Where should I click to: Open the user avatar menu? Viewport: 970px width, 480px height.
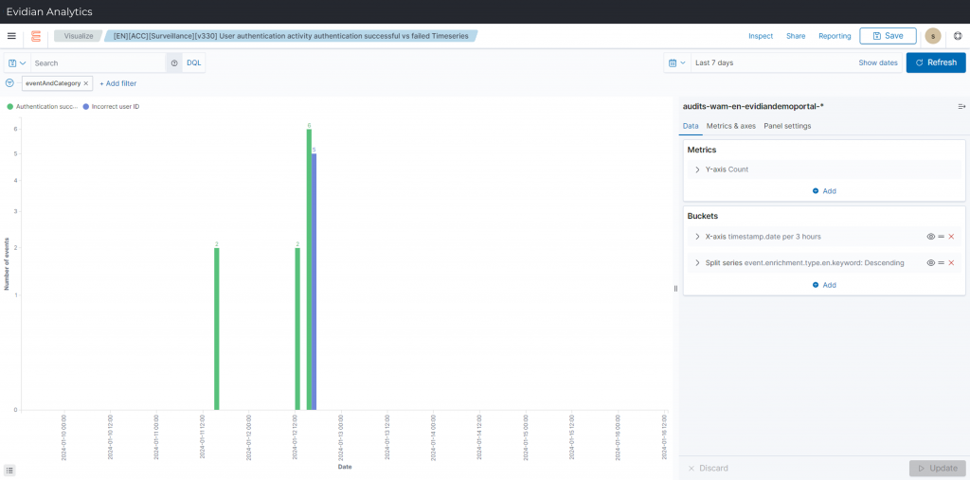932,36
